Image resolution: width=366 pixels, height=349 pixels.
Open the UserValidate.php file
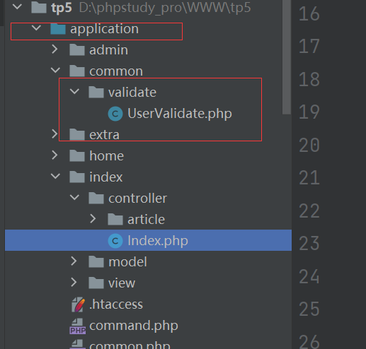tap(180, 114)
